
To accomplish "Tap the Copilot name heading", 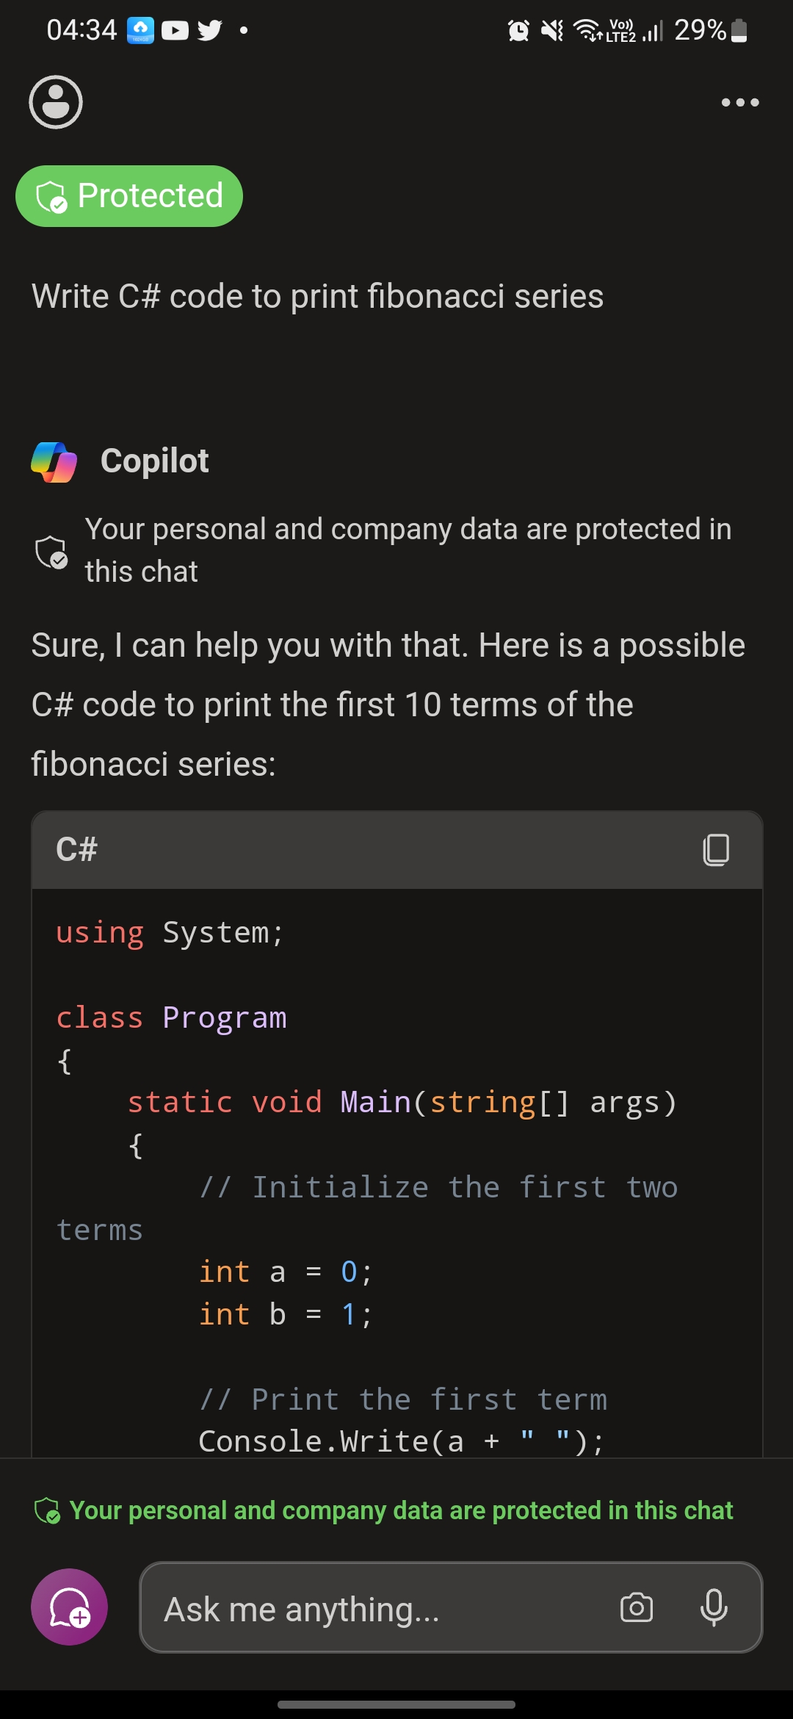I will [x=155, y=461].
